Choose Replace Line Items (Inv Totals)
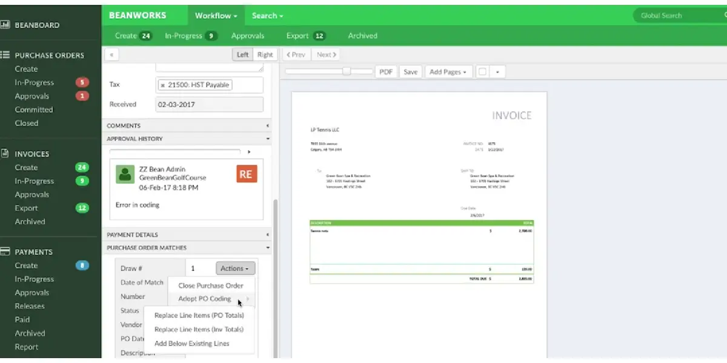 pos(199,329)
